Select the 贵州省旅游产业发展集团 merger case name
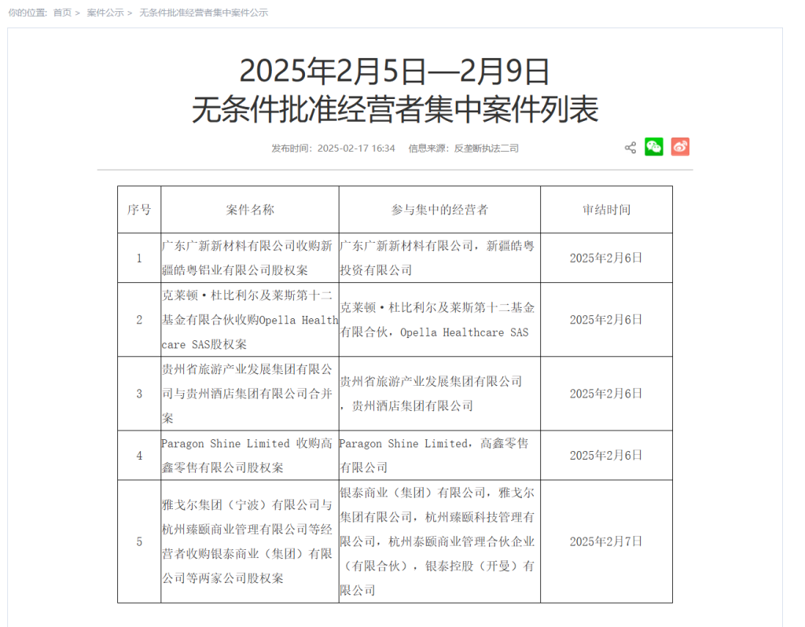 [248, 394]
